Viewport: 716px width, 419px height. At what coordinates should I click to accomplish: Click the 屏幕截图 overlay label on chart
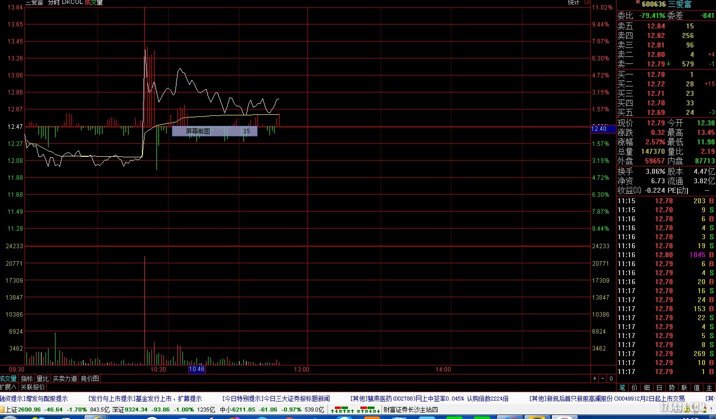pyautogui.click(x=198, y=131)
